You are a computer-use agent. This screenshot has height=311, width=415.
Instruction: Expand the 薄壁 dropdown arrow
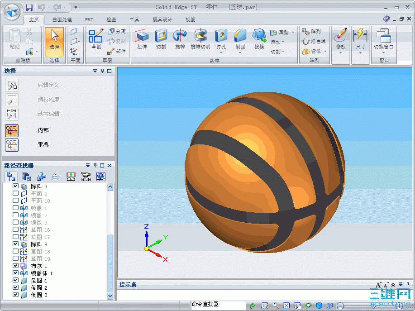(x=293, y=32)
